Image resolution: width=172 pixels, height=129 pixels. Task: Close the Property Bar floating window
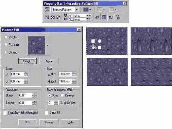point(124,3)
